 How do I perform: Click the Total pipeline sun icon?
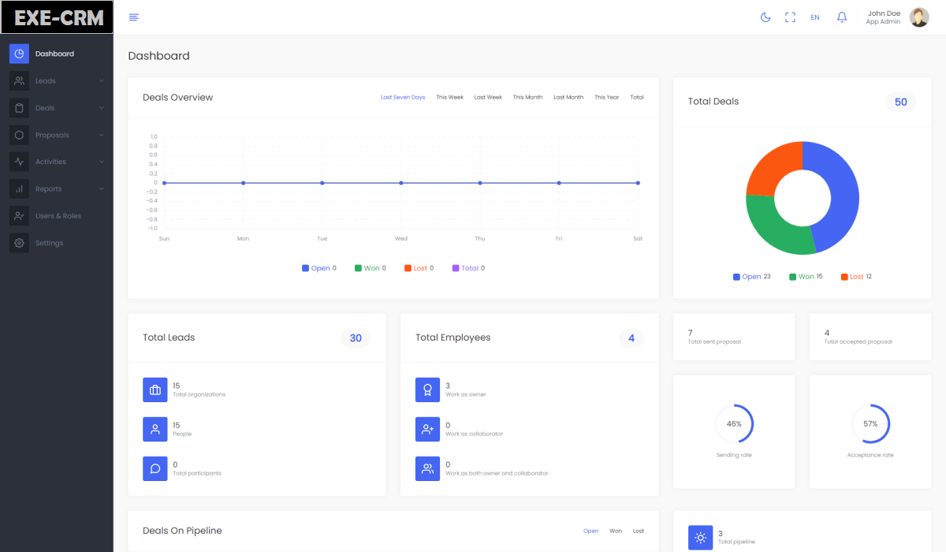pos(700,538)
